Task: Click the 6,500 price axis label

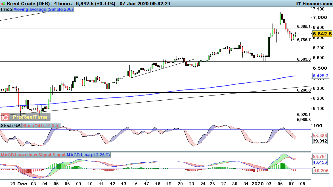Action: (x=320, y=68)
